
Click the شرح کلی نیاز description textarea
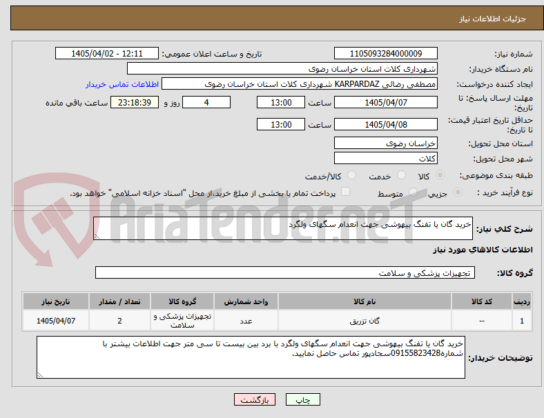[x=283, y=228]
